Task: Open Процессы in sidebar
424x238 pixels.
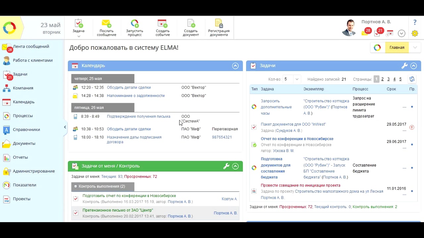Action: click(x=23, y=116)
